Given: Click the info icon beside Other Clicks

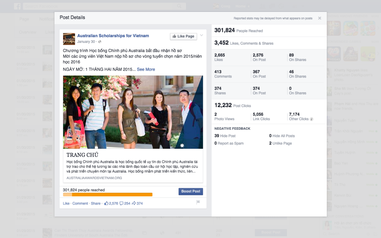Looking at the screenshot, I should coord(311,119).
